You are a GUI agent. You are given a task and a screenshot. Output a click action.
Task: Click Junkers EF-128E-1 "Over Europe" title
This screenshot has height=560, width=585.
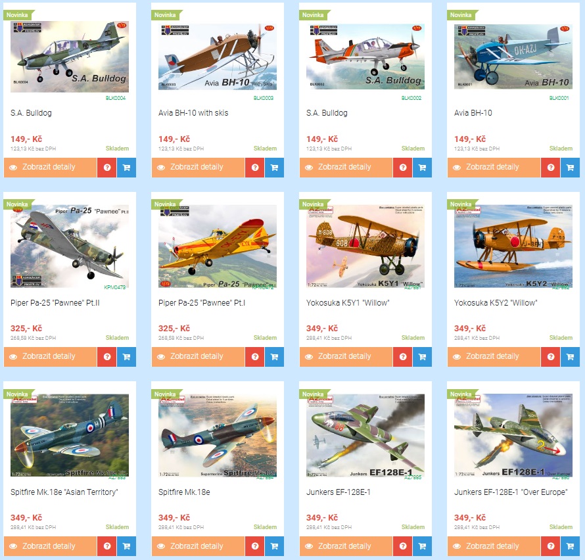pos(510,492)
